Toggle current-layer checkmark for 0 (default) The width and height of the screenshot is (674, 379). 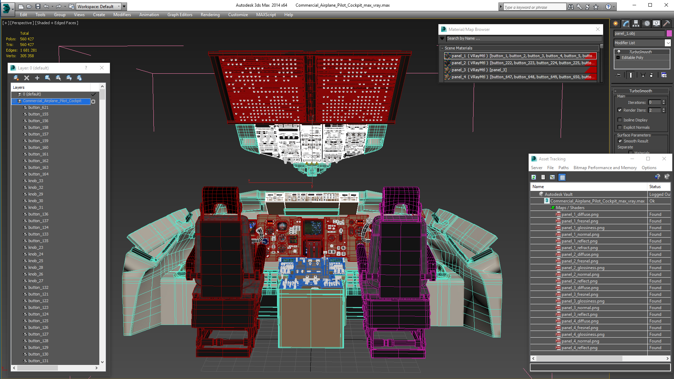click(93, 94)
